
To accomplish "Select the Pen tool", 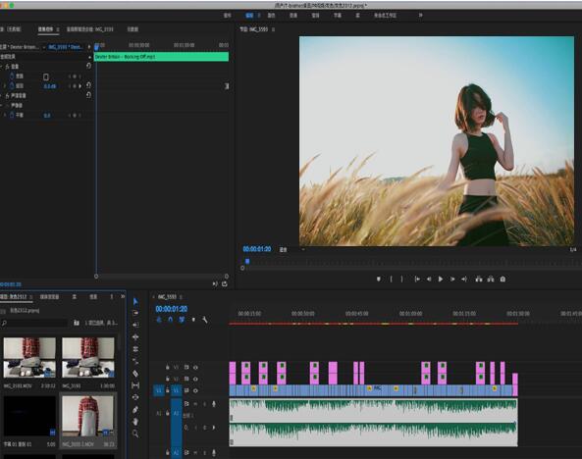I will pyautogui.click(x=135, y=410).
